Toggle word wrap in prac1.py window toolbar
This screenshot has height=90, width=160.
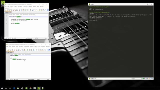point(44,10)
